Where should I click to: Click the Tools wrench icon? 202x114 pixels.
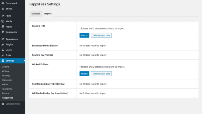3,55
